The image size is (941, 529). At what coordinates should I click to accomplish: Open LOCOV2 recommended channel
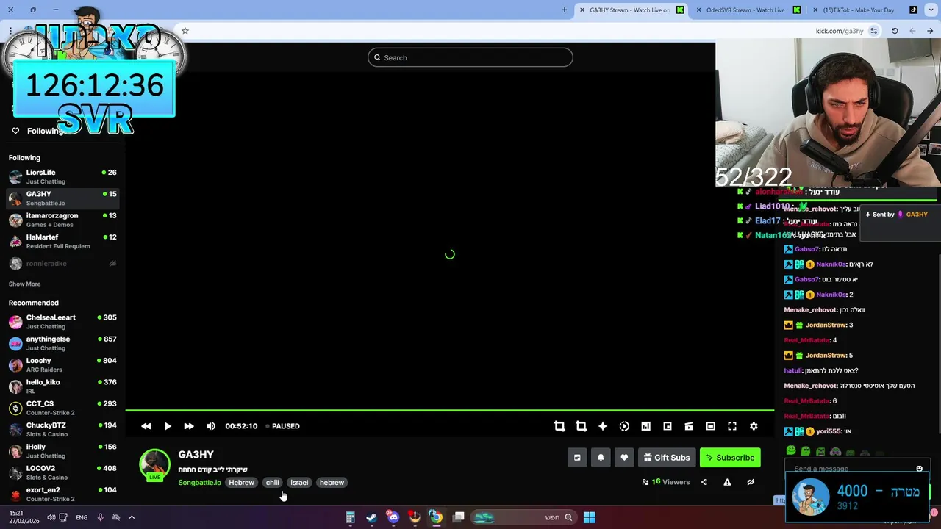pos(62,472)
